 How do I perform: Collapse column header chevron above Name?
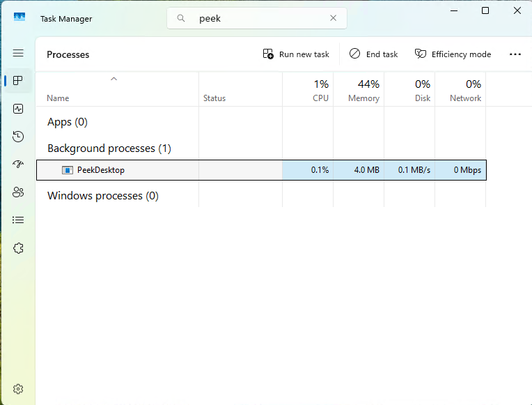point(114,79)
